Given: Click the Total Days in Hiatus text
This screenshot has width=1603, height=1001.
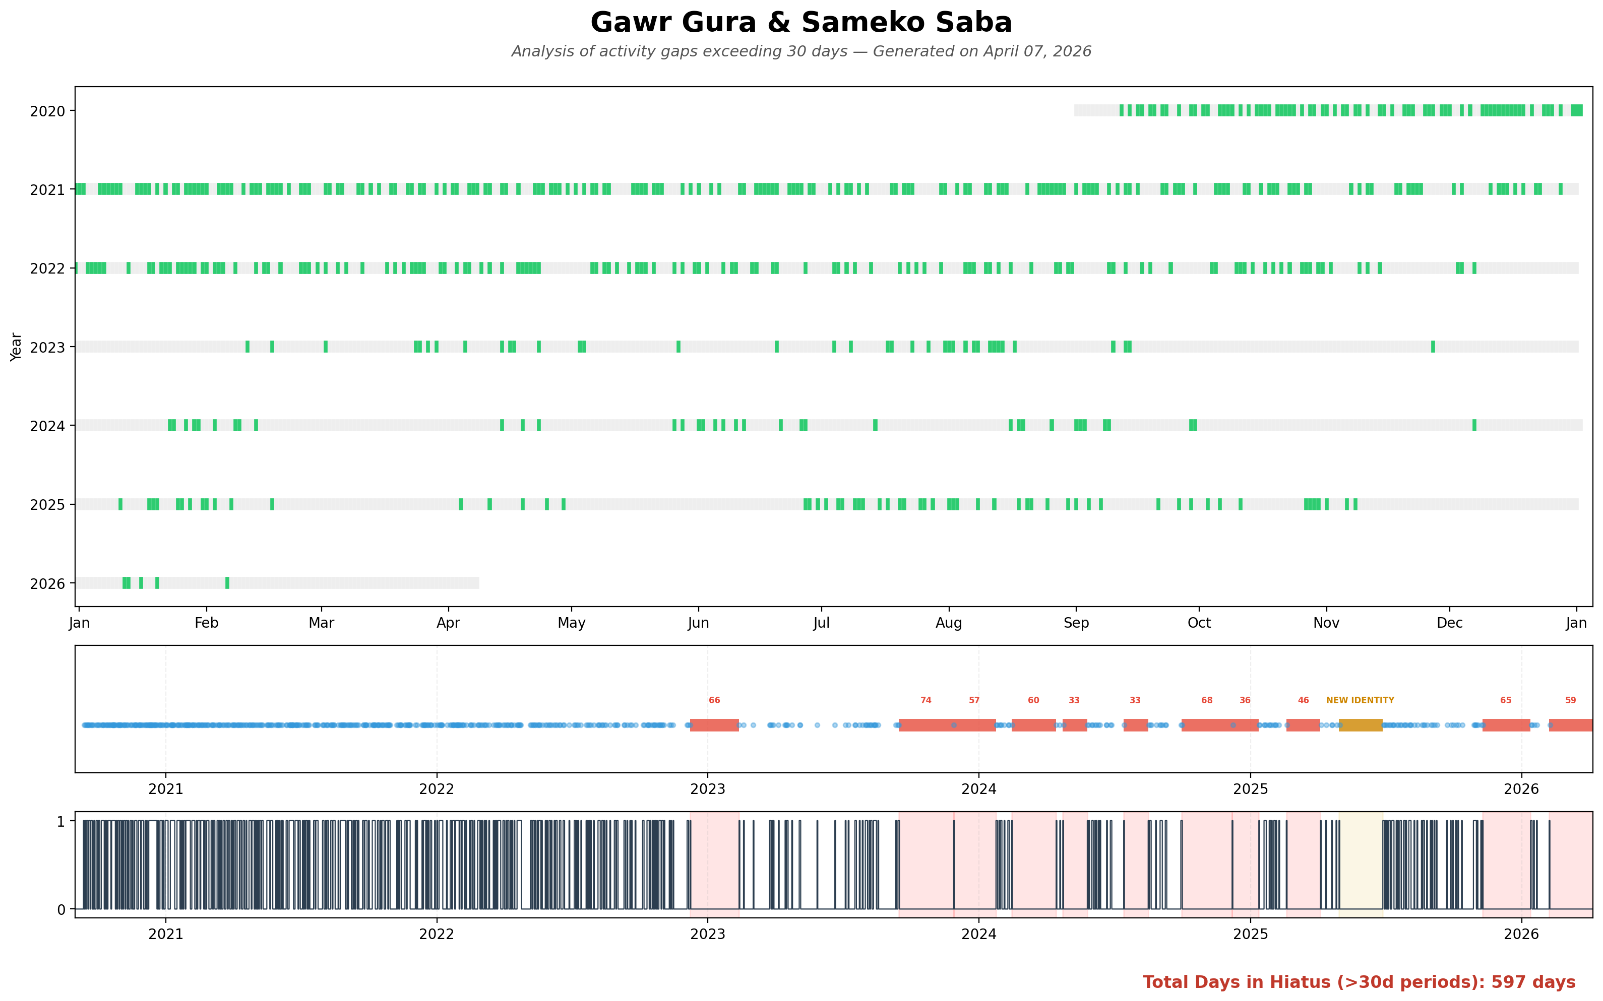Looking at the screenshot, I should click(1359, 982).
